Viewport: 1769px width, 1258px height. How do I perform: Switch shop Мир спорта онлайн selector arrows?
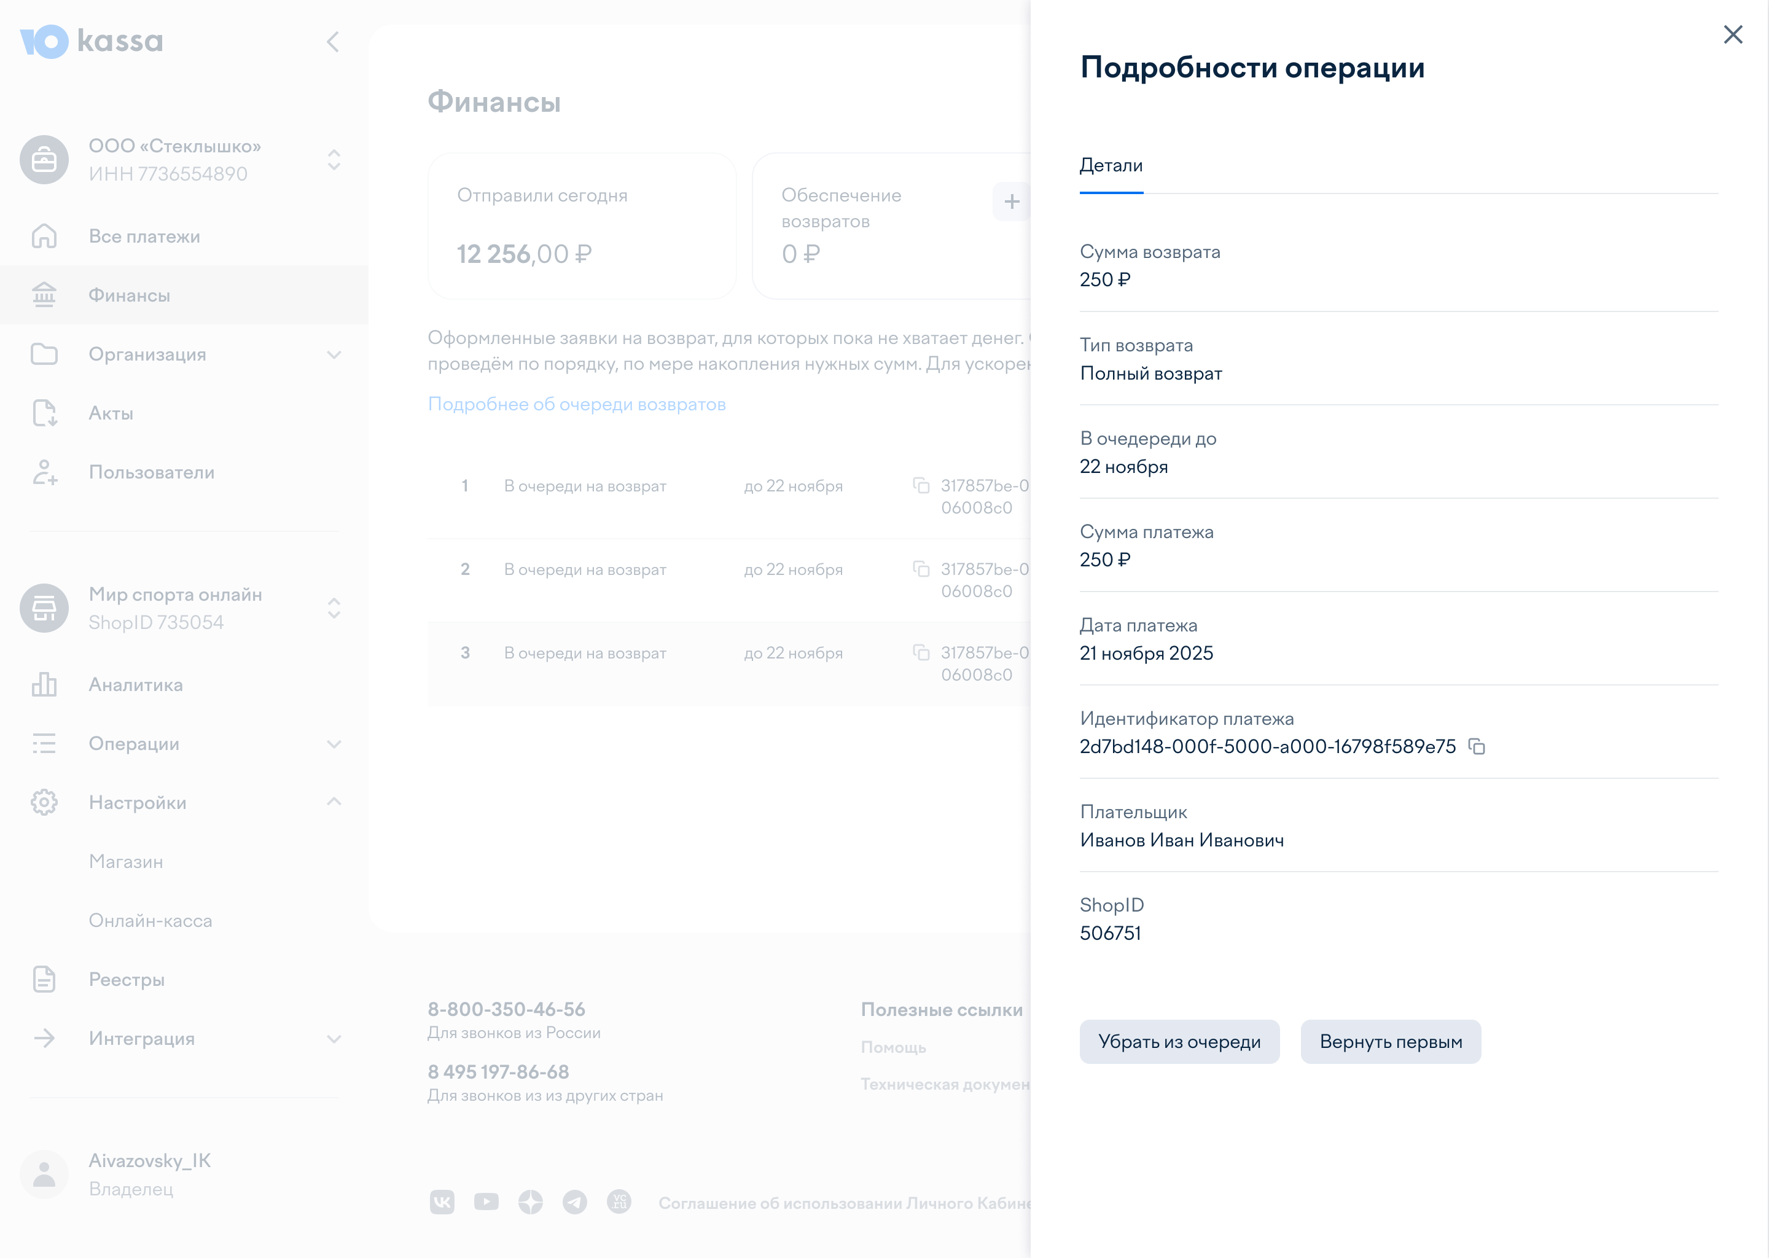click(x=334, y=608)
